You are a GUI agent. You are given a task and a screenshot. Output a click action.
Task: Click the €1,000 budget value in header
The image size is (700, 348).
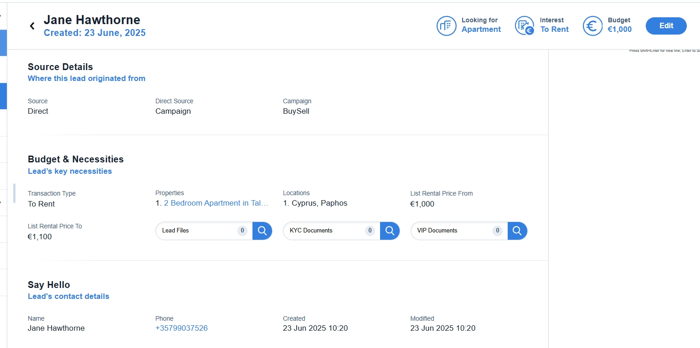[x=620, y=30]
